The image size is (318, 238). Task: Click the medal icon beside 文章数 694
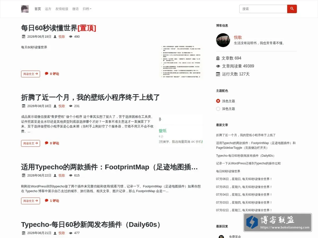pos(218,58)
